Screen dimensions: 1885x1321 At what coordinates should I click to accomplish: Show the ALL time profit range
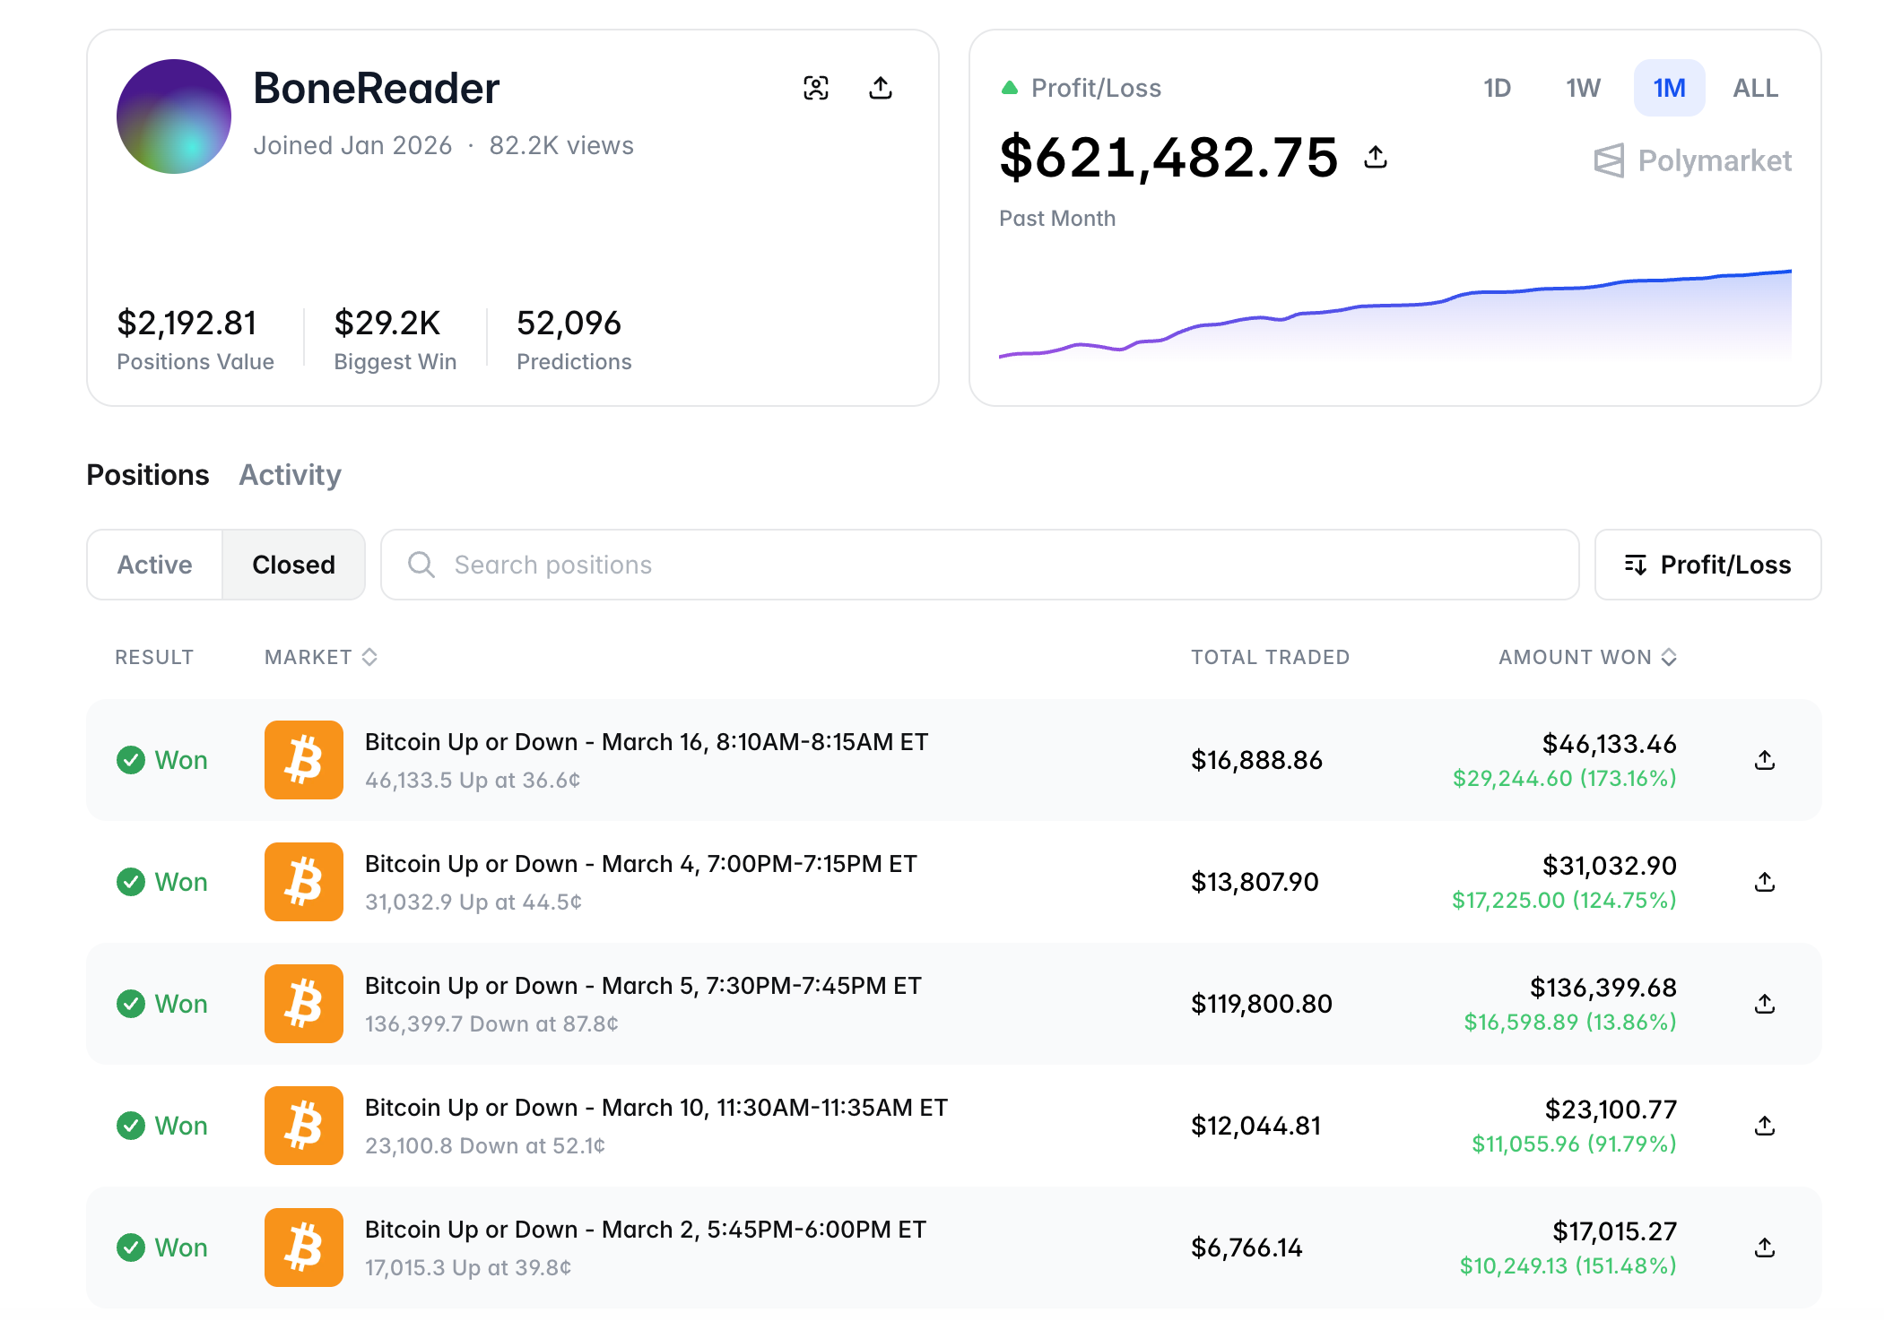tap(1754, 88)
